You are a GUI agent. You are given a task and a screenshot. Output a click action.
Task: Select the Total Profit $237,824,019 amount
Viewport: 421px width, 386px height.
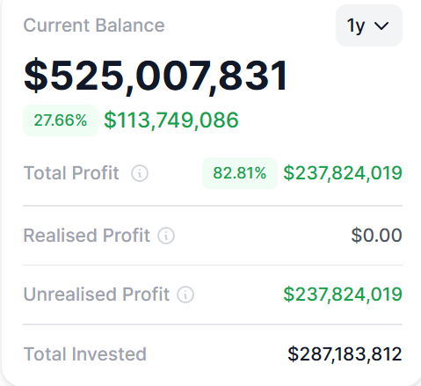(x=343, y=173)
